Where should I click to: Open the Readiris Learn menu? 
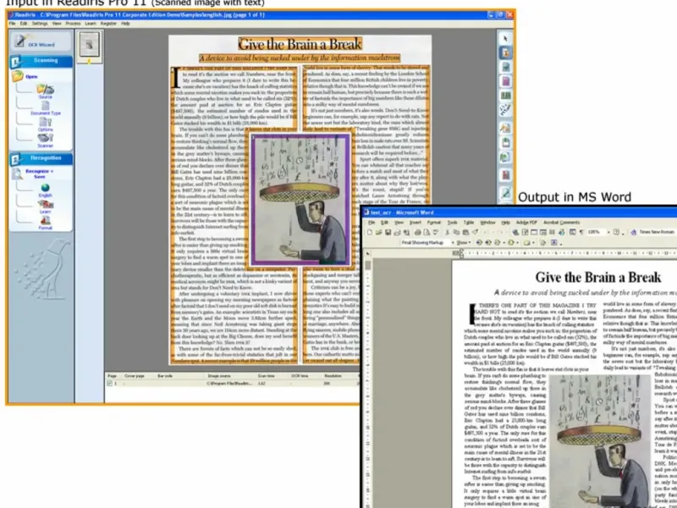coord(91,24)
